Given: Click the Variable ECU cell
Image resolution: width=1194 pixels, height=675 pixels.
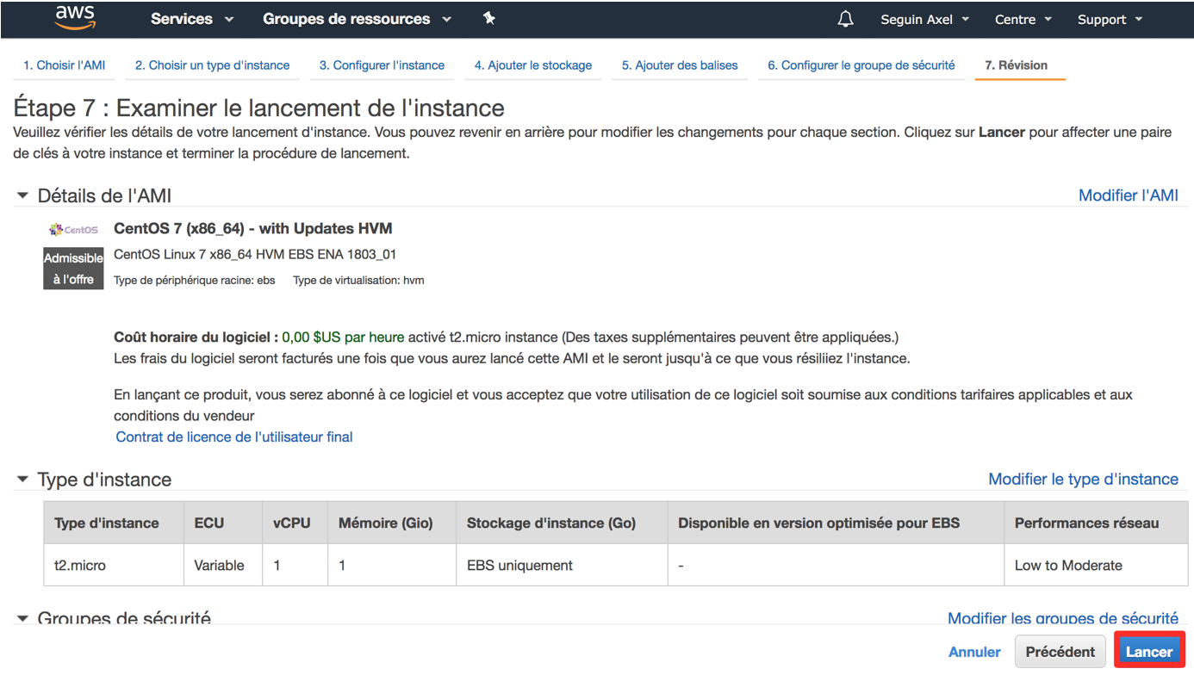Looking at the screenshot, I should 222,566.
